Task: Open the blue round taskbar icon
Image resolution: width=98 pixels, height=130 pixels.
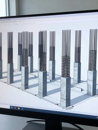Action: [x=22, y=109]
